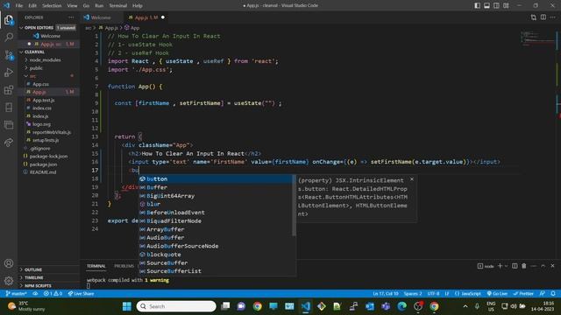
Task: Select the blockquote suggestion in autocomplete
Action: point(216,255)
